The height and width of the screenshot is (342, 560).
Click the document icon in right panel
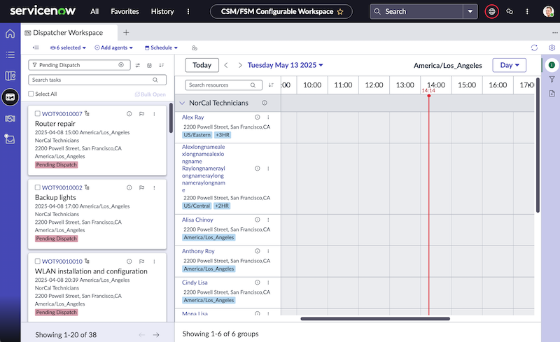552,94
